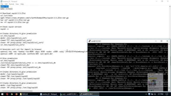
Task: Open the File menu in Notepad
Action: coord(2,4)
